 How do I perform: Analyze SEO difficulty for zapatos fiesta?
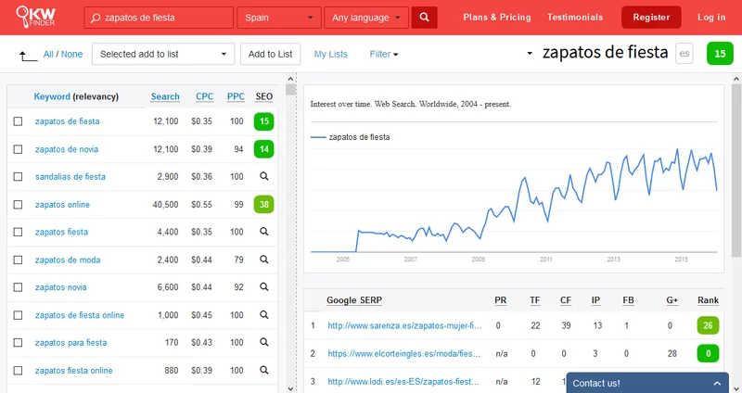point(264,232)
